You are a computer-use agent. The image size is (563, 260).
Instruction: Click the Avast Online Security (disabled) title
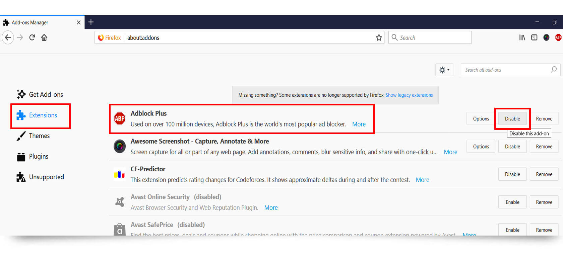(176, 197)
